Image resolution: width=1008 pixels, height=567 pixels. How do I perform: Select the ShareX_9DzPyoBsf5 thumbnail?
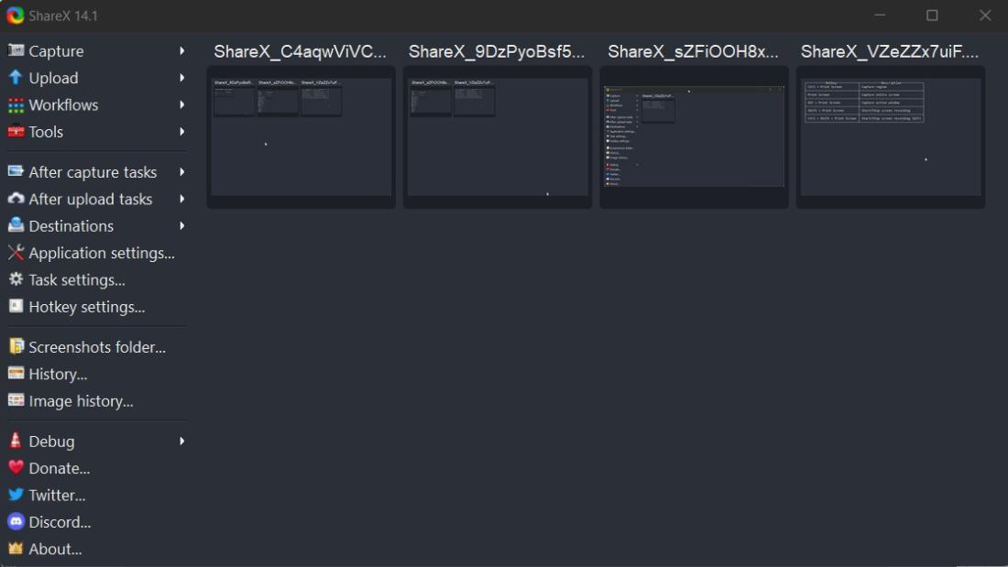click(x=498, y=136)
